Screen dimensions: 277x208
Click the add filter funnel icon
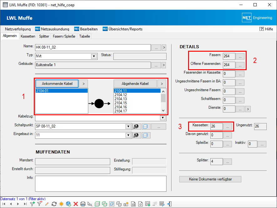tap(32, 204)
